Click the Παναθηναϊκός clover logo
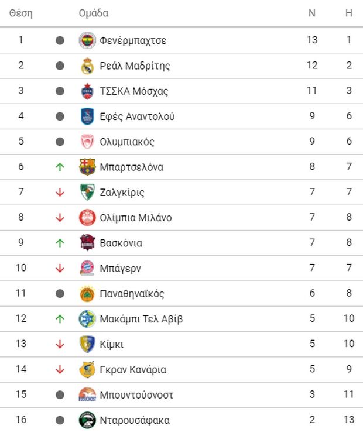363x436 pixels. pos(87,294)
